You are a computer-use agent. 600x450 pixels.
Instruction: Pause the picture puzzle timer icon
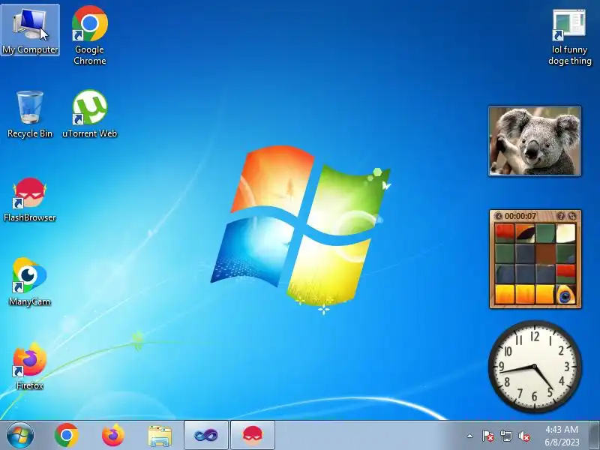pos(498,216)
